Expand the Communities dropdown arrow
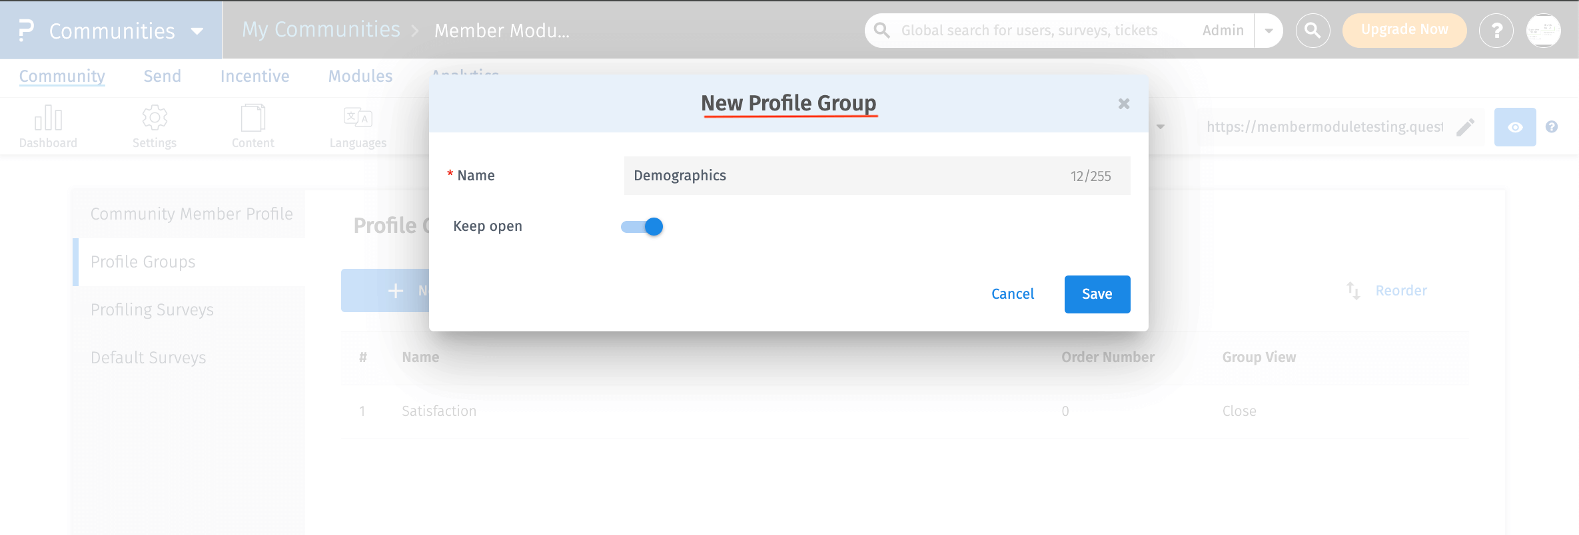 coord(197,31)
